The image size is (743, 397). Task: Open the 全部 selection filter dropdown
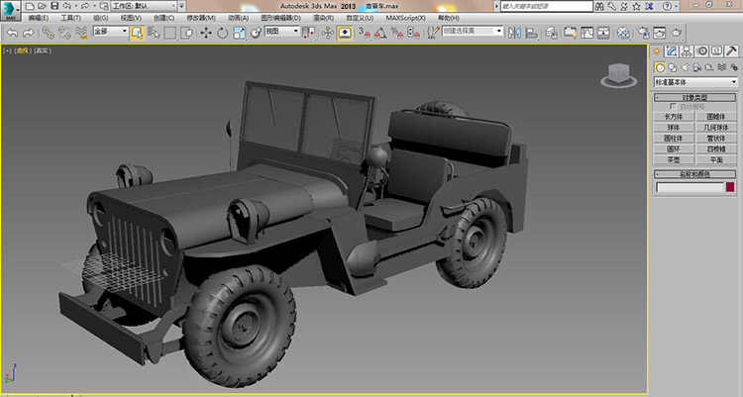[110, 32]
